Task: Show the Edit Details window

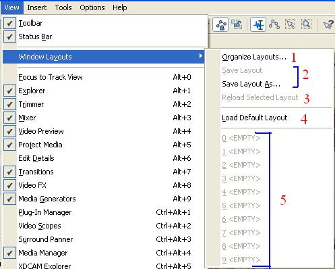Action: [x=103, y=158]
